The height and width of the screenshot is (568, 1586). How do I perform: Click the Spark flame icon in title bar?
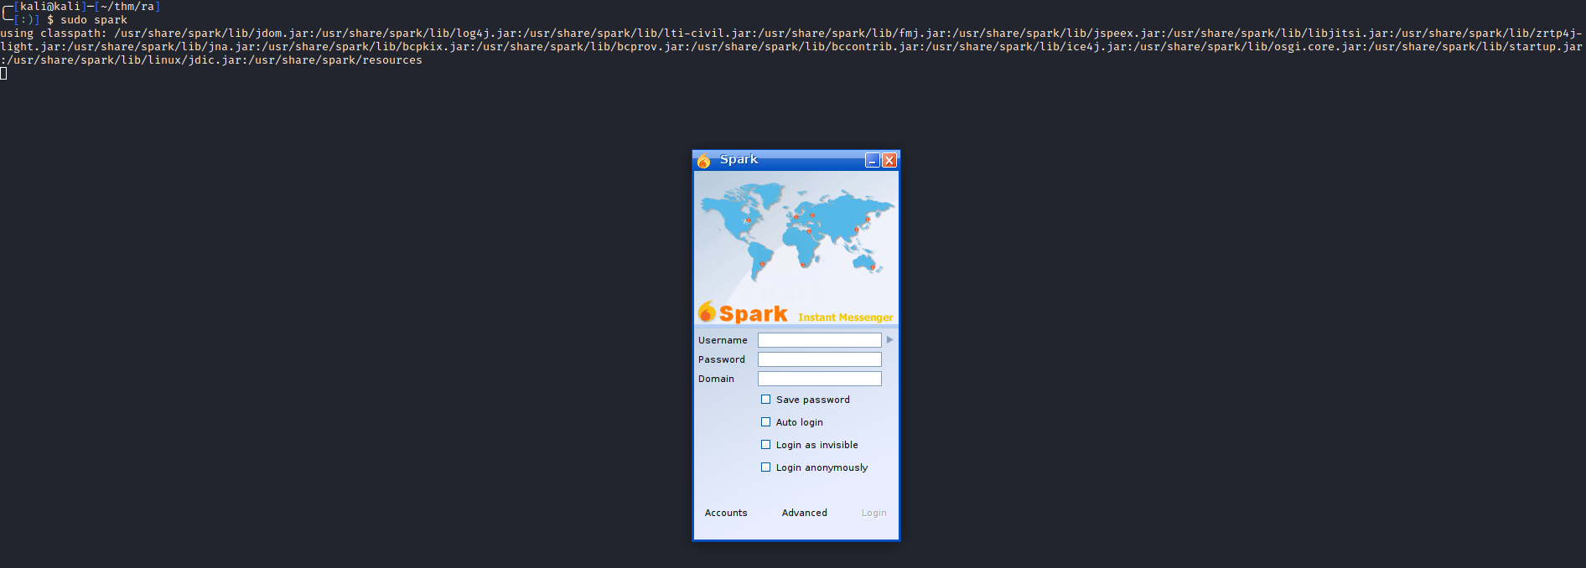pyautogui.click(x=703, y=160)
